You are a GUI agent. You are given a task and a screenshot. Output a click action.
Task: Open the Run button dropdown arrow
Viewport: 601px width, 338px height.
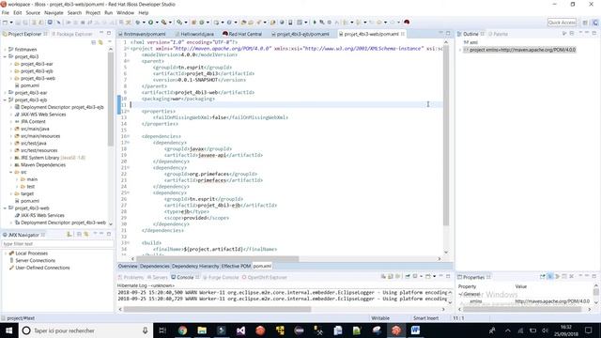point(157,23)
